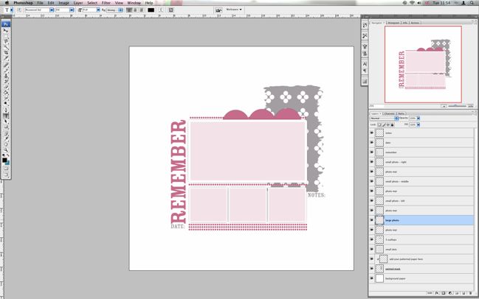This screenshot has height=299, width=479.
Task: Select the Zoom magnifier tool
Action: pyautogui.click(x=6, y=150)
